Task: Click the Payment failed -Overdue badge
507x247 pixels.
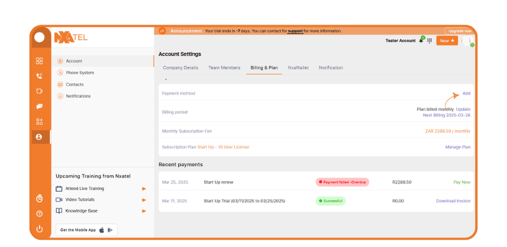Action: 342,182
